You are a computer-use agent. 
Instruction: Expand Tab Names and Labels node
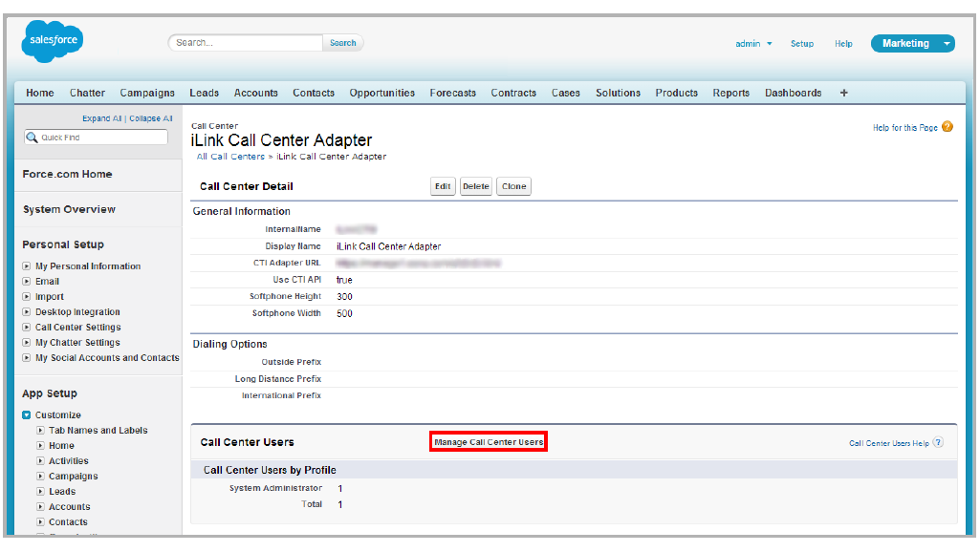[x=40, y=430]
